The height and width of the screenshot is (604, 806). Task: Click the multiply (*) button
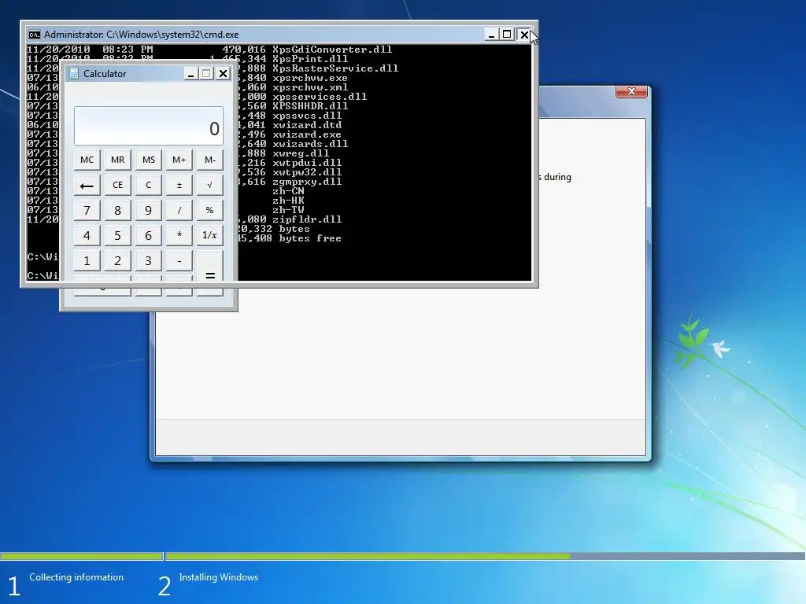tap(179, 235)
